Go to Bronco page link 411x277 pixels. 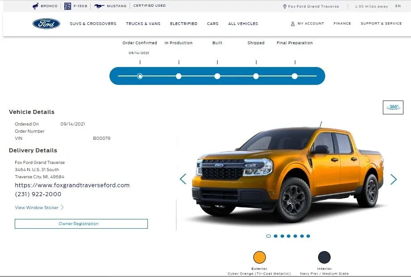point(49,6)
